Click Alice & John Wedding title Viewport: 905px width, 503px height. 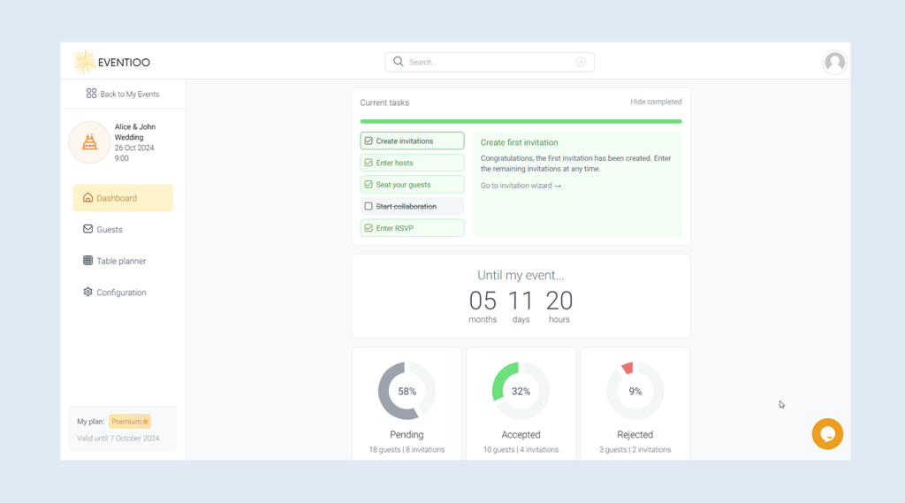coord(134,132)
